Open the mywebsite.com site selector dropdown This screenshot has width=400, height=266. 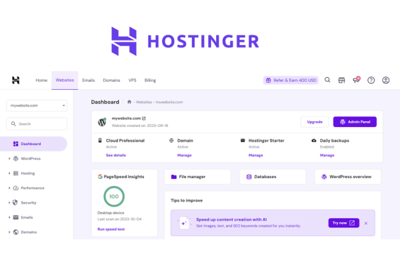click(37, 106)
